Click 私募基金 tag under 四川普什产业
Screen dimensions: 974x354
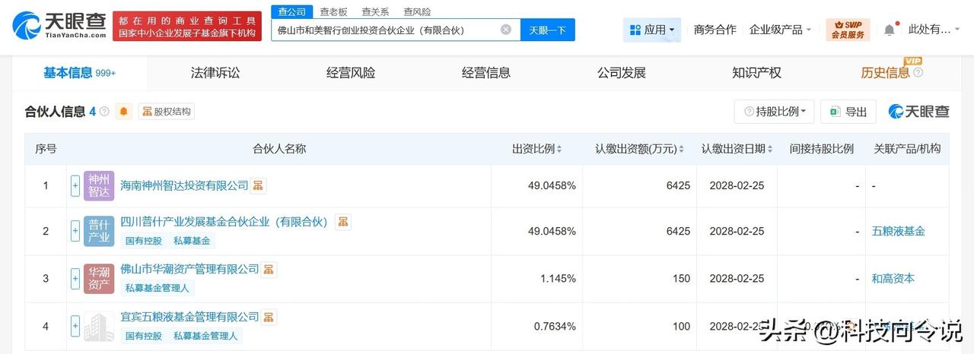click(192, 241)
